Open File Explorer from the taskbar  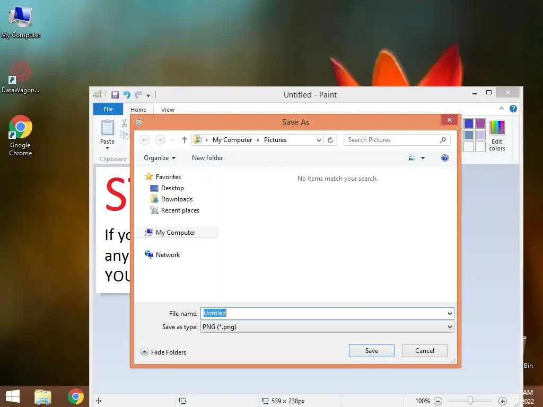[x=43, y=396]
